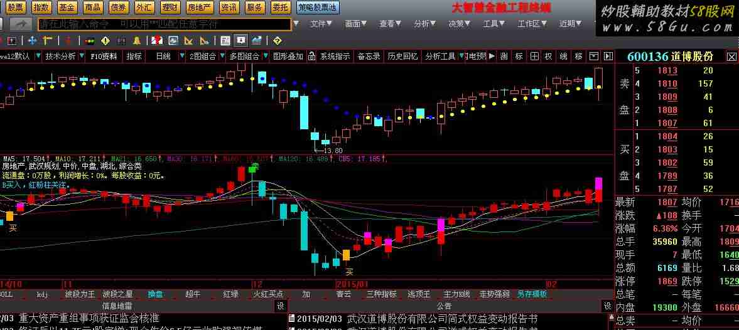Open the 策略股票池 tab
The width and height of the screenshot is (739, 330).
point(318,7)
